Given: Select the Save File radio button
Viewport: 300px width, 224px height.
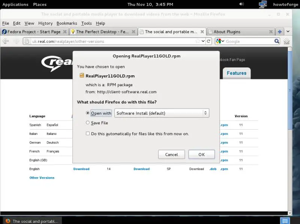Looking at the screenshot, I should pyautogui.click(x=88, y=122).
